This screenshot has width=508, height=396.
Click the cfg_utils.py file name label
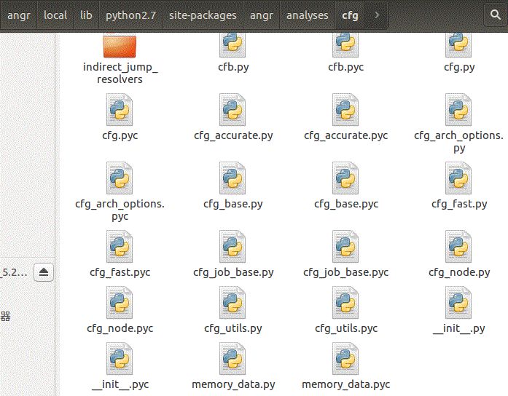(233, 329)
